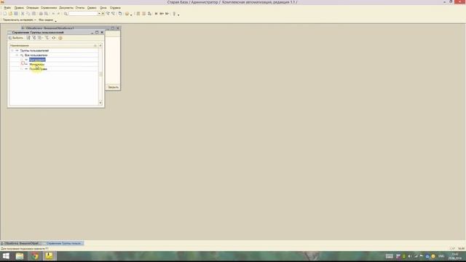Click the Выбрать button in catalog window
Viewport: 466px width, 262px height.
pyautogui.click(x=16, y=38)
